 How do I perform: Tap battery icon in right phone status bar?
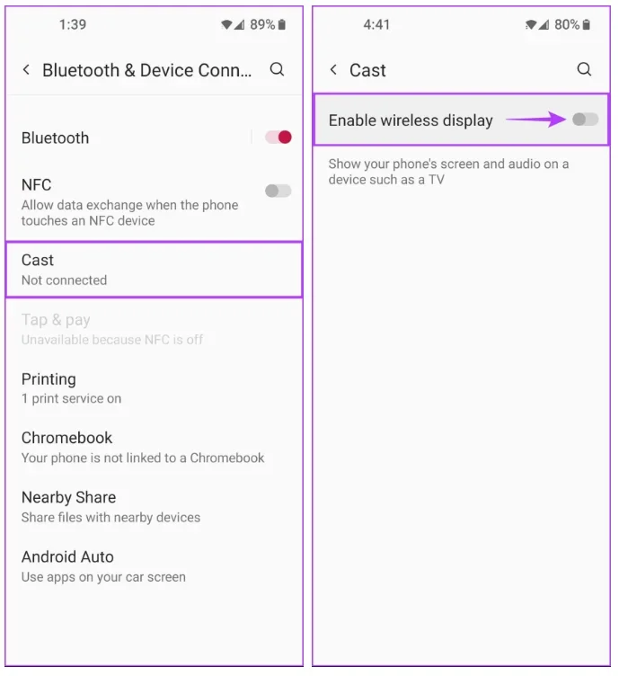tap(587, 25)
